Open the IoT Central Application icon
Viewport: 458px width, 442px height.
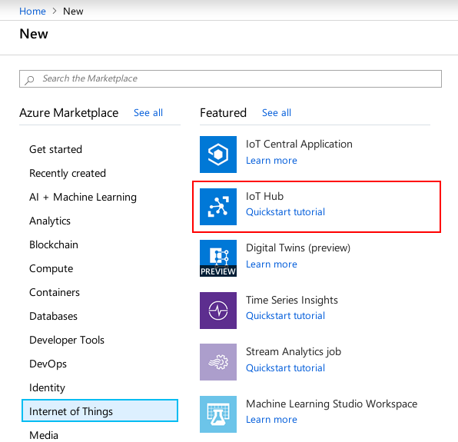pos(218,155)
